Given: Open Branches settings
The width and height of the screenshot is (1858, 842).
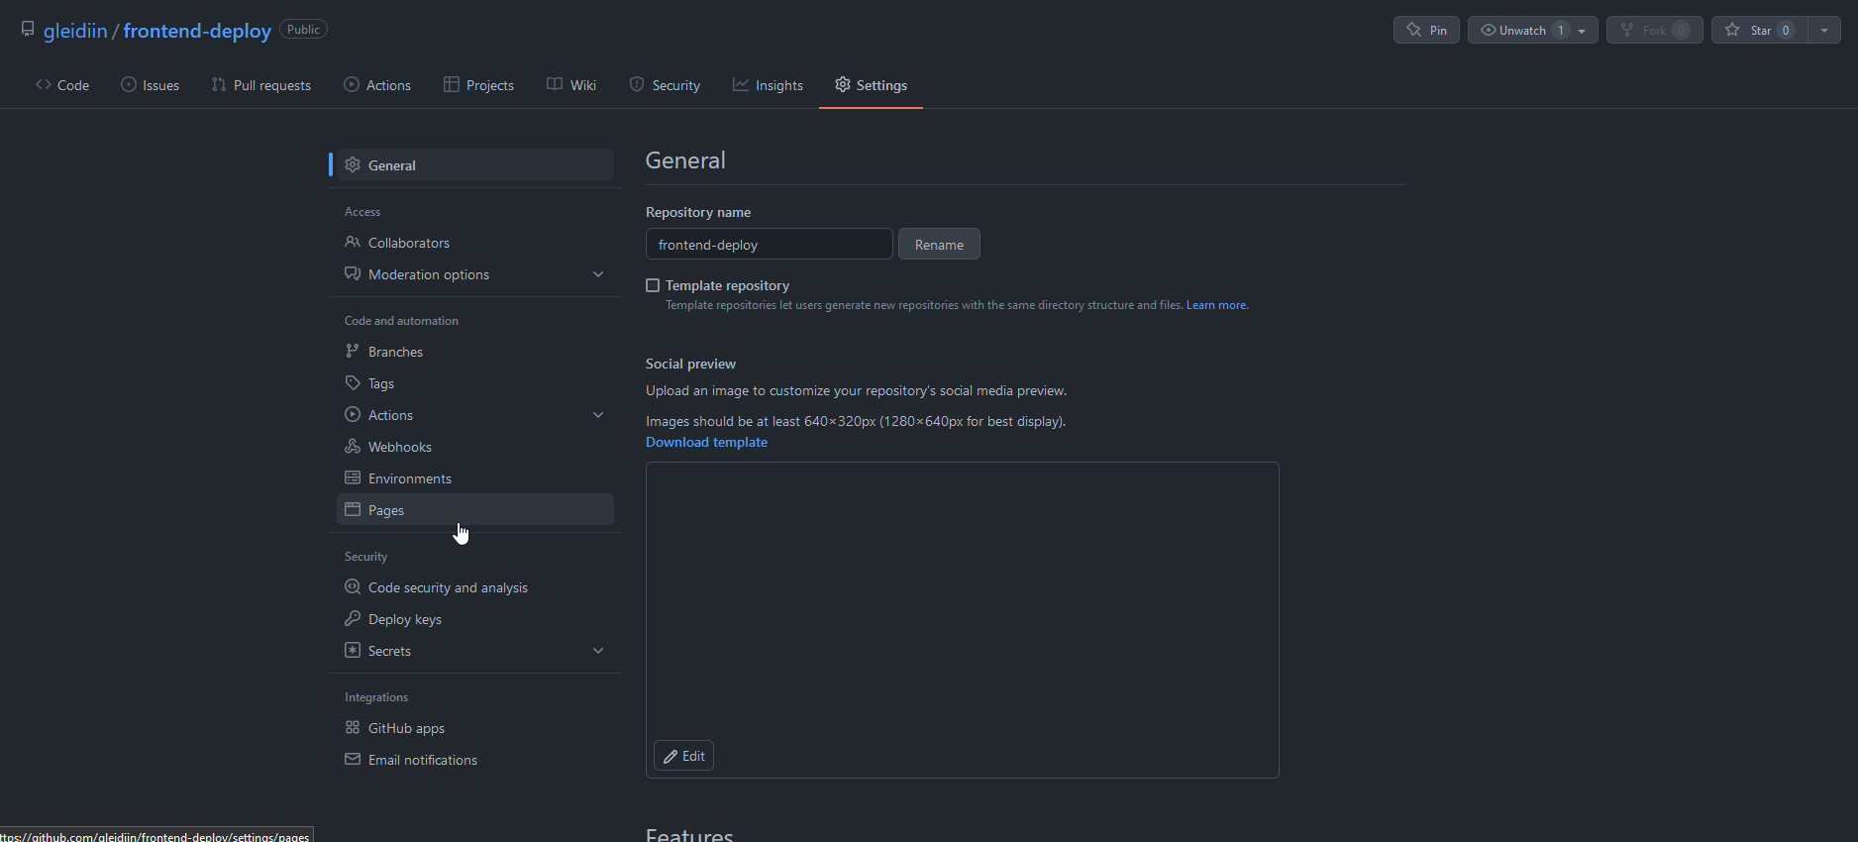Looking at the screenshot, I should click(475, 351).
